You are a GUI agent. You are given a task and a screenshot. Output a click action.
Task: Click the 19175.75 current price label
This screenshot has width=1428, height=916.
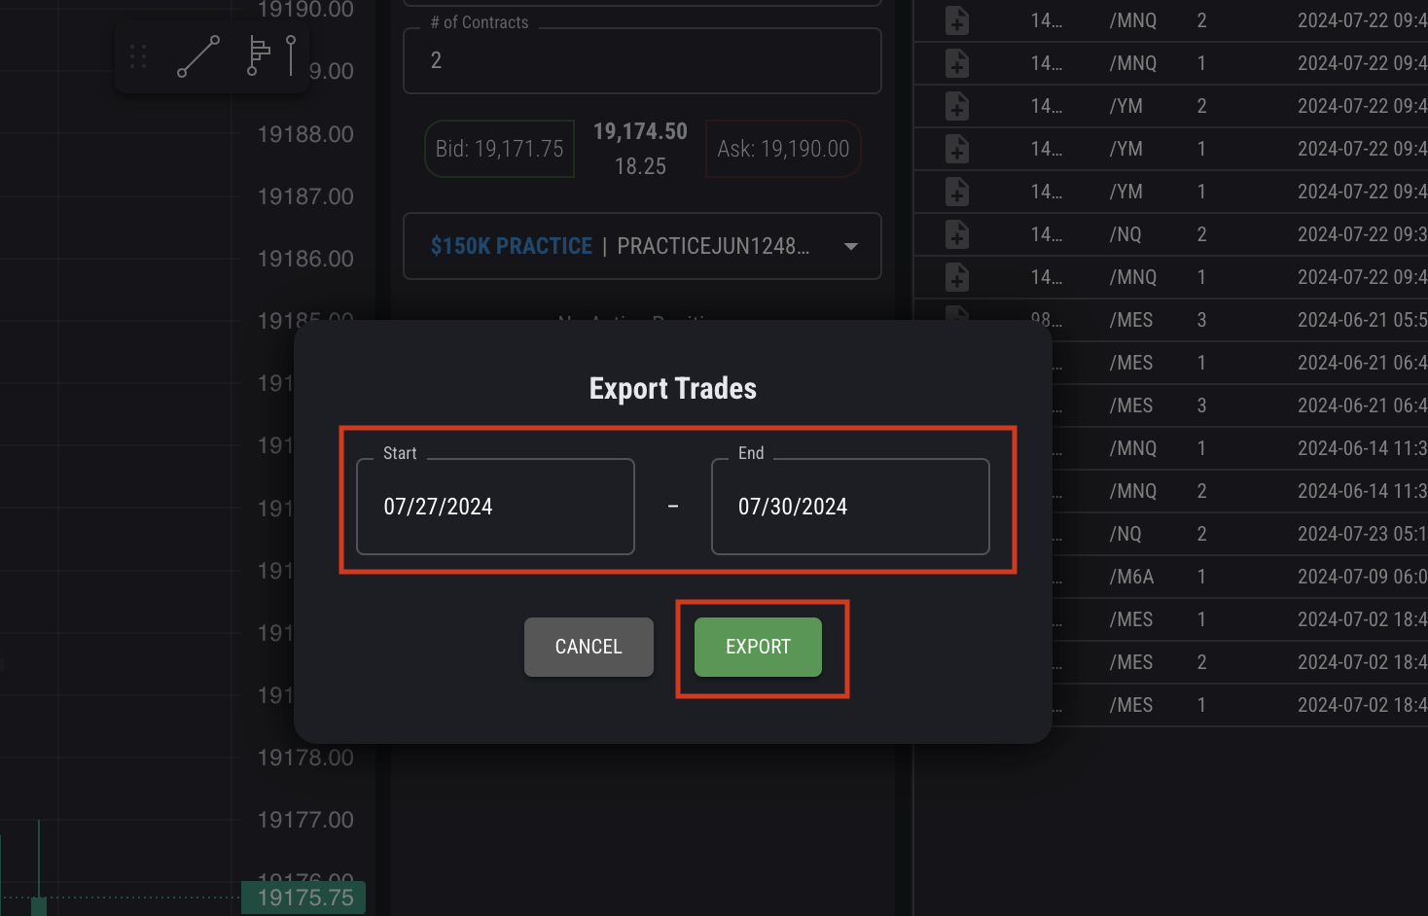(x=303, y=898)
